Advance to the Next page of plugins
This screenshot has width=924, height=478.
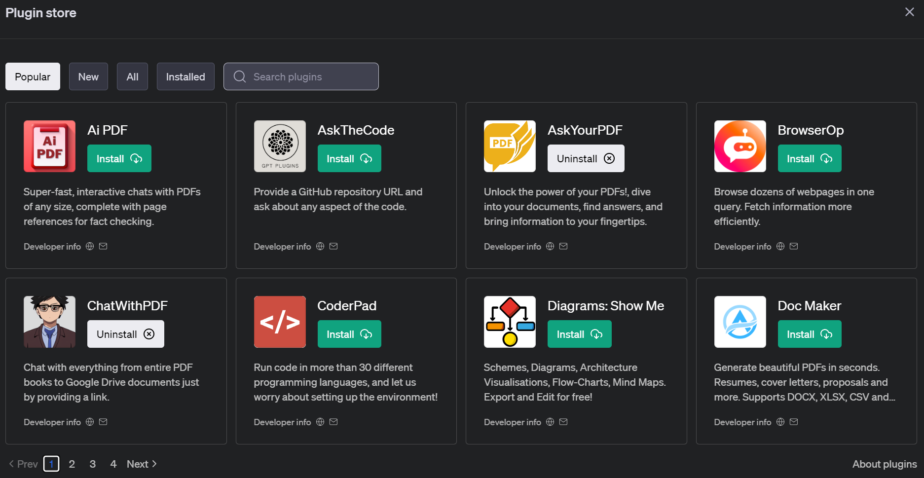142,464
